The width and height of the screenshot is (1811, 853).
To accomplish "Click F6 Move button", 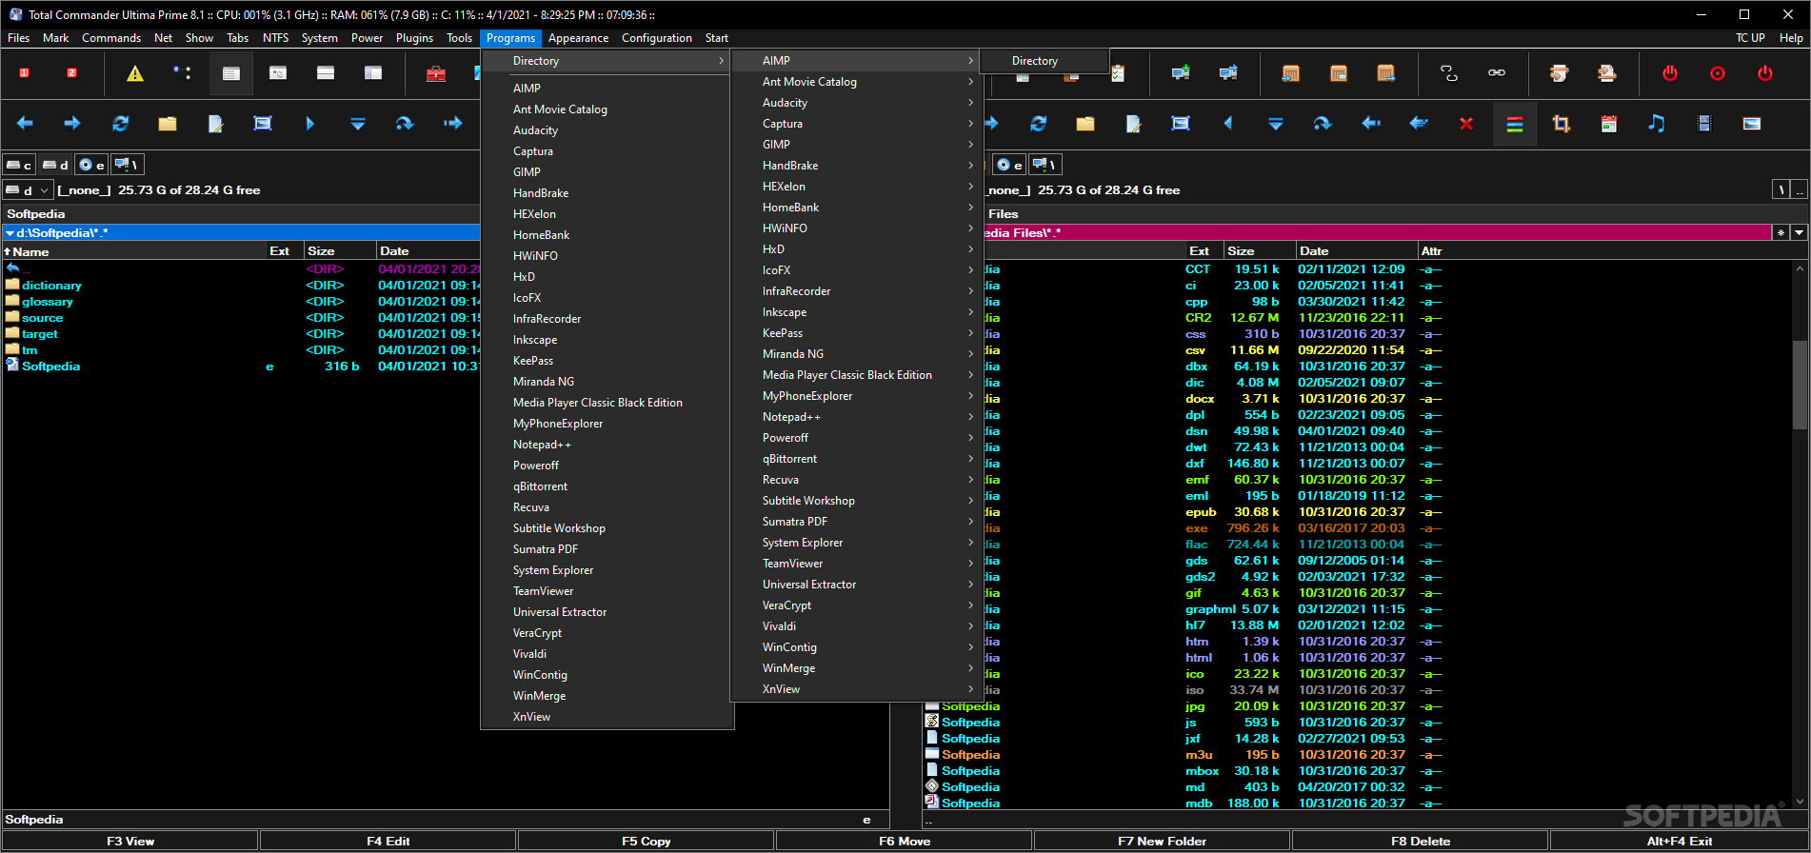I will pyautogui.click(x=905, y=841).
